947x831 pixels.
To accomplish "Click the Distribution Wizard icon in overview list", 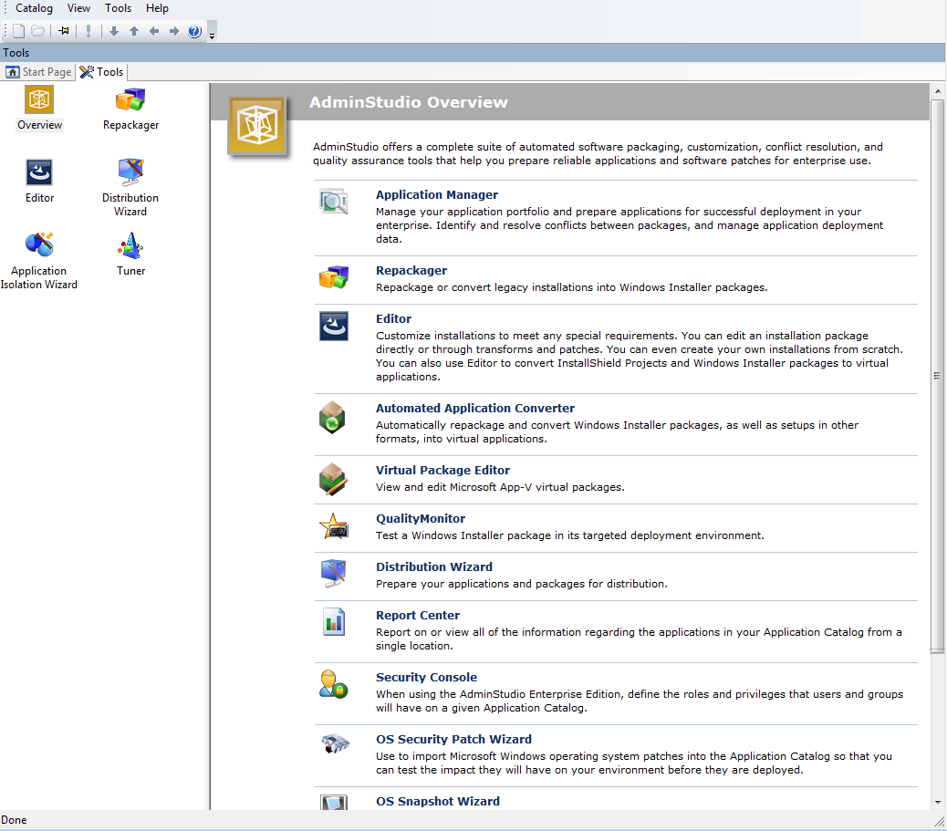I will 333,574.
